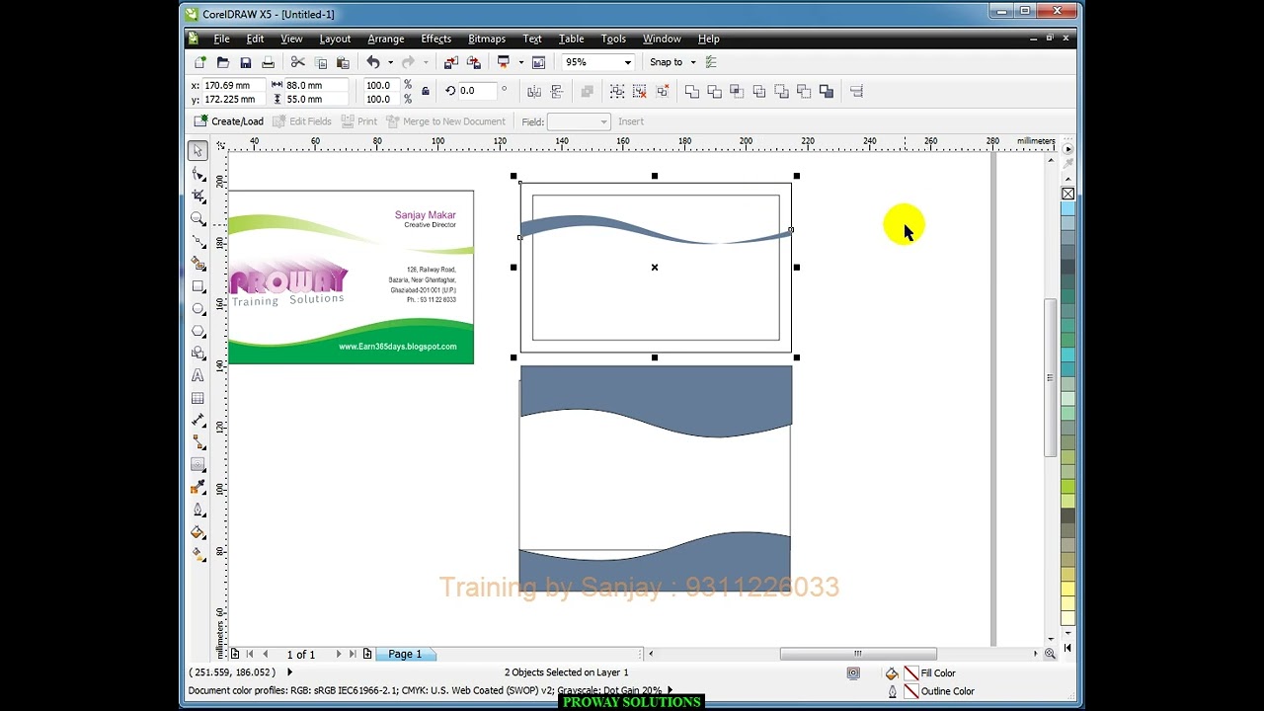Select the Parallel Dimension tool

coord(197,421)
